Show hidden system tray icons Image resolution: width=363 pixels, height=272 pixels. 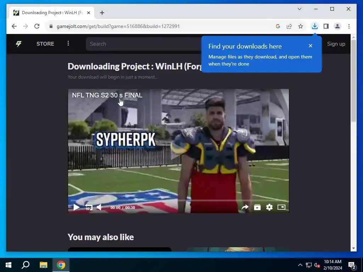pos(300,265)
